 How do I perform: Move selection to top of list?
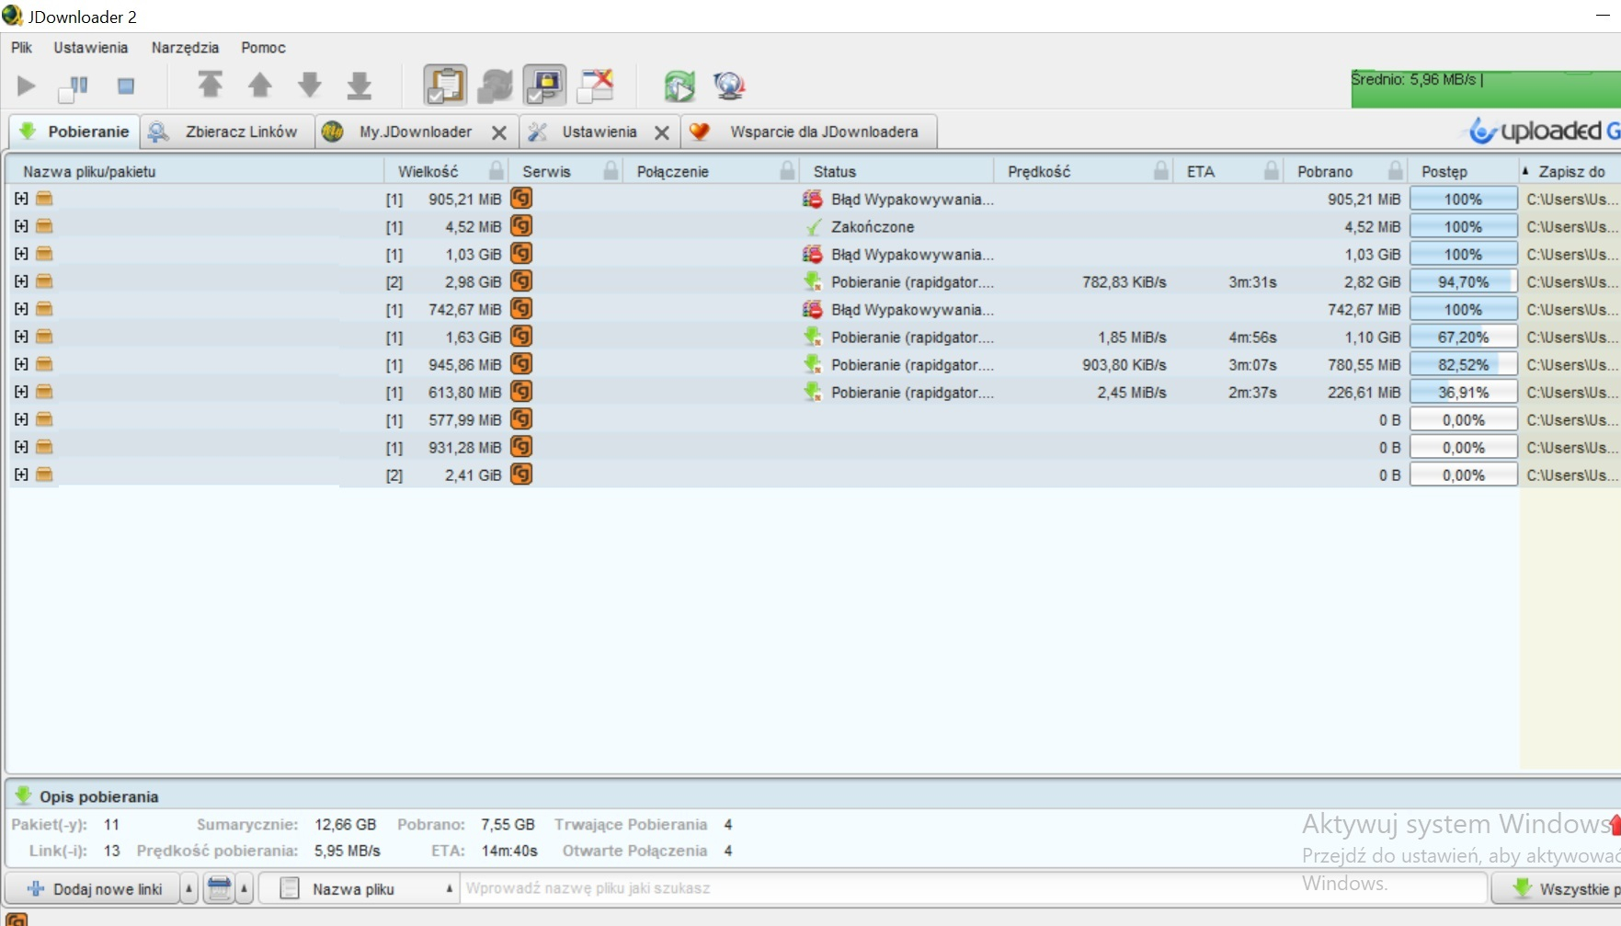point(211,86)
